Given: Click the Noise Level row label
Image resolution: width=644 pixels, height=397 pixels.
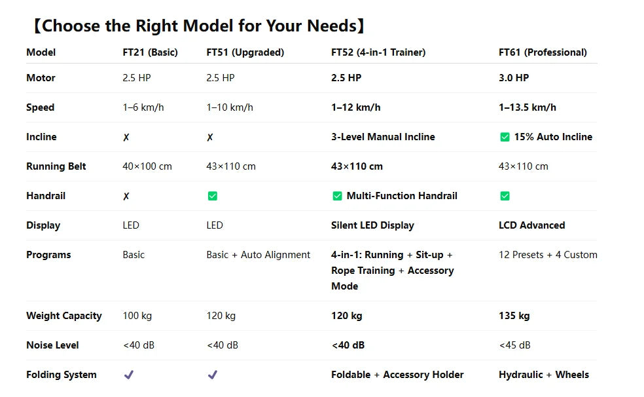Looking at the screenshot, I should pyautogui.click(x=52, y=345).
